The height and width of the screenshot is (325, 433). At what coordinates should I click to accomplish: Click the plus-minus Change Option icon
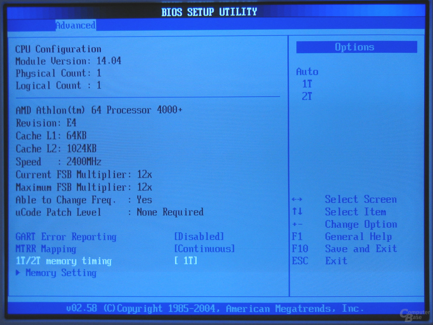pos(297,224)
